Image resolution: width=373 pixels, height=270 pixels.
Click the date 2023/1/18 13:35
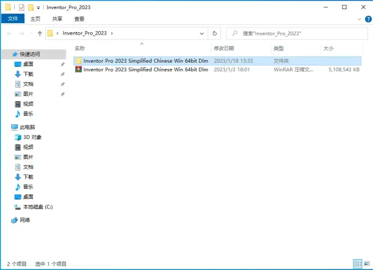point(233,61)
